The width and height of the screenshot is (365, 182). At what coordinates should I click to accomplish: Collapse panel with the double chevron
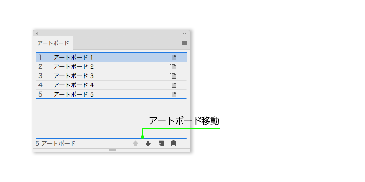185,33
